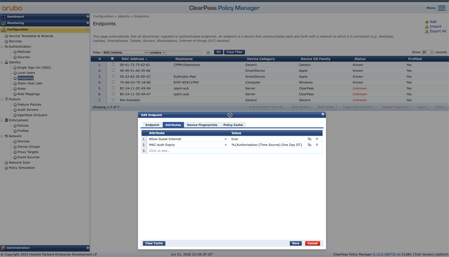Open the contains operator dropdown

click(158, 52)
